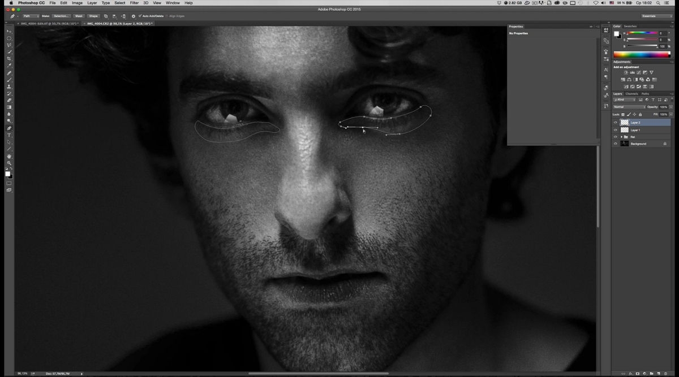Select the Path Selection tool
This screenshot has width=679, height=377.
point(9,142)
